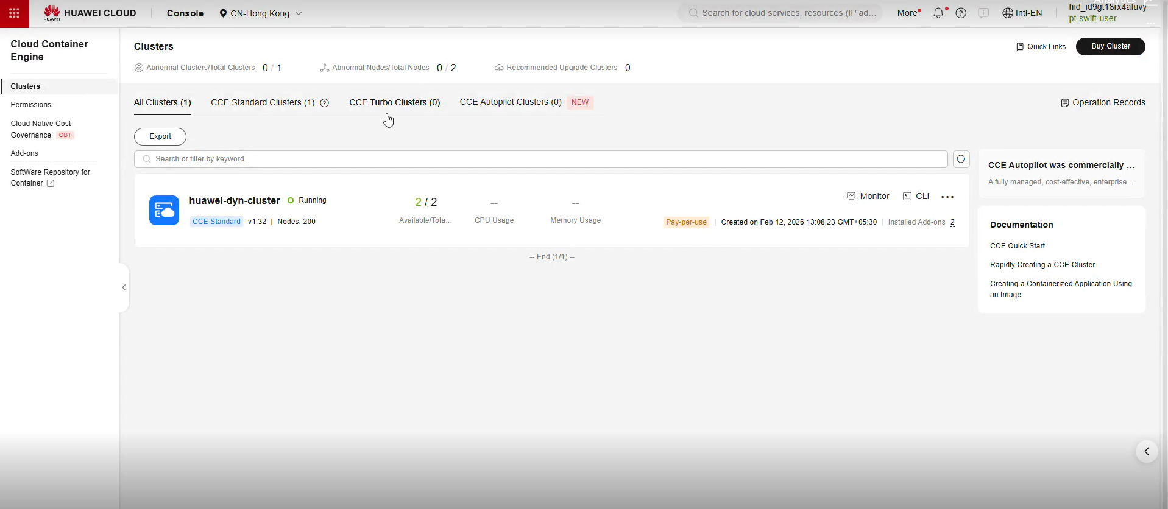The image size is (1168, 509).
Task: Open Rapidly Creating a CCE Cluster doc
Action: (1042, 265)
